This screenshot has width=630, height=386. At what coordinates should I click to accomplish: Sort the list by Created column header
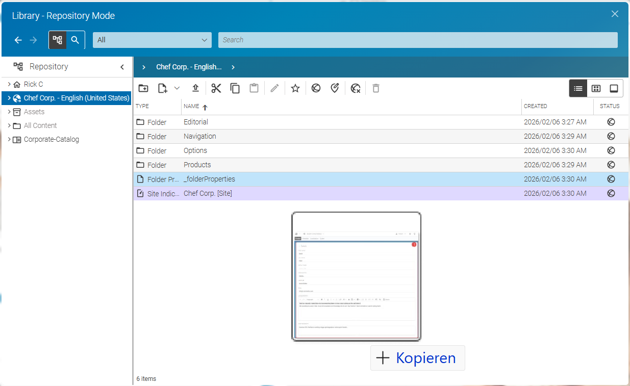(x=535, y=106)
